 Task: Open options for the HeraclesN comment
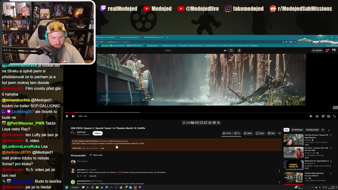coord(279,182)
